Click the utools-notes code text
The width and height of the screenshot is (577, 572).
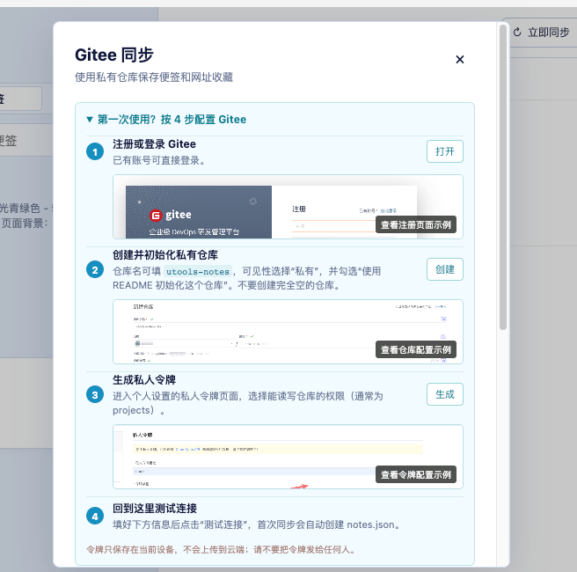click(198, 272)
